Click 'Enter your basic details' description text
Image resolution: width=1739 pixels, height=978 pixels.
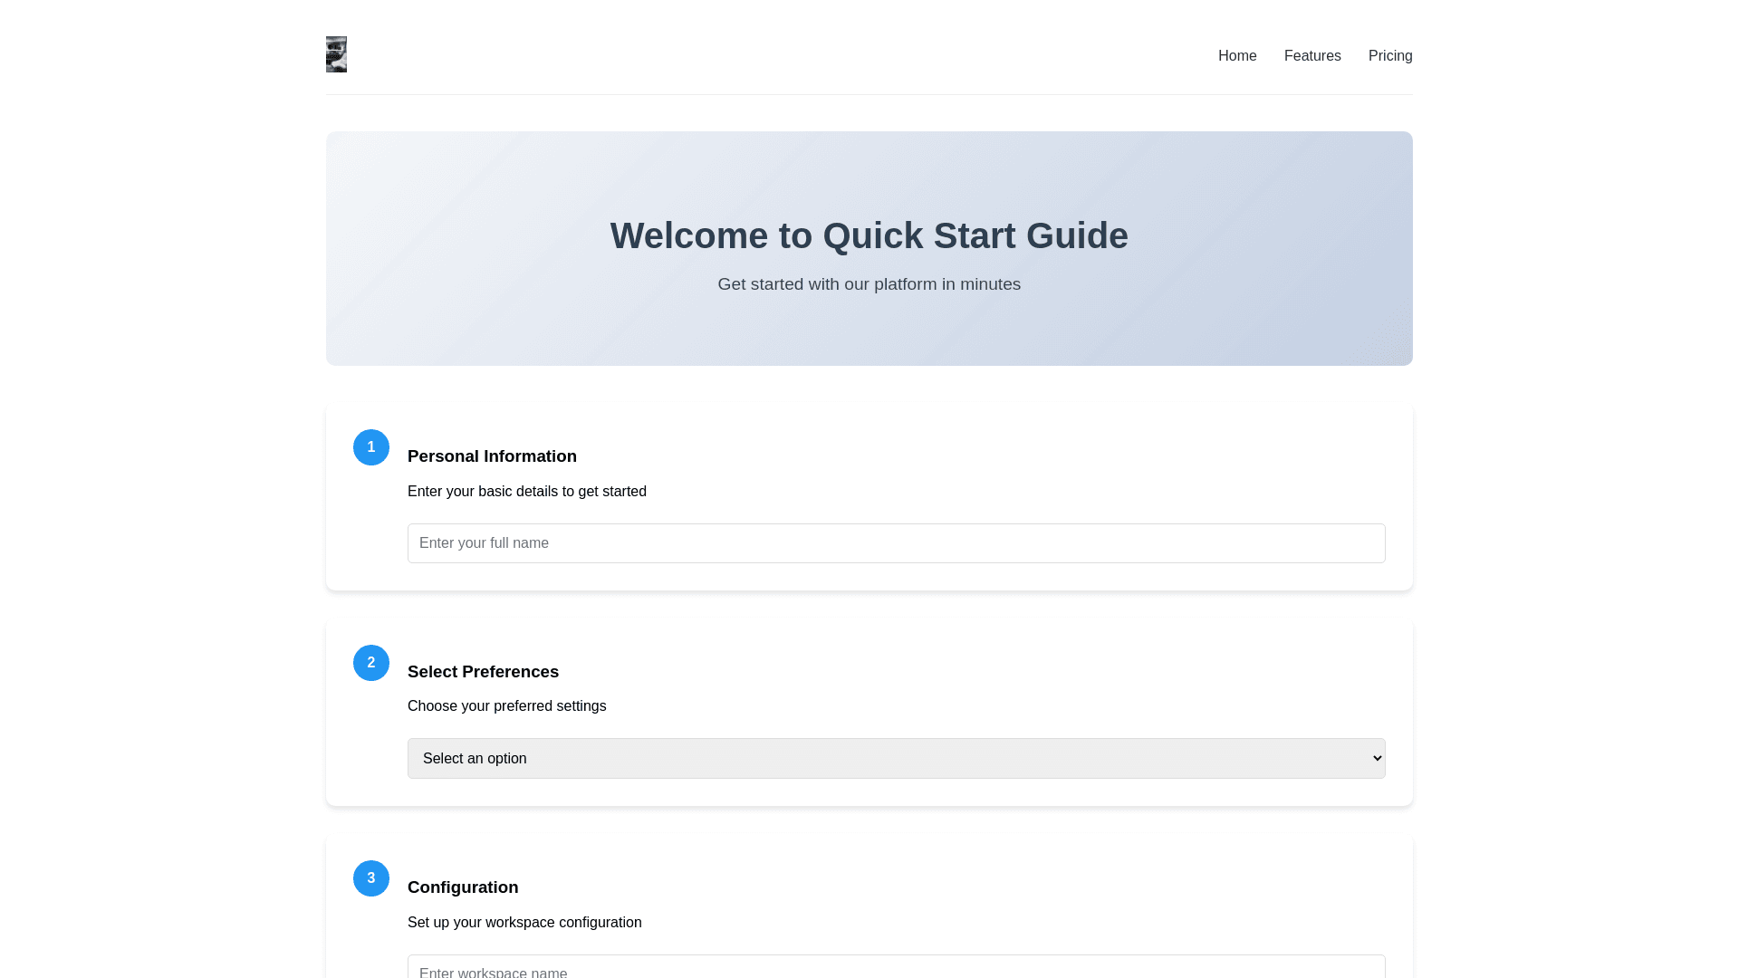click(527, 492)
